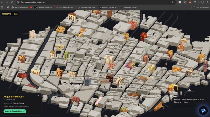Click the 'Sirloin Steak' signature text
The image size is (210, 117).
click(x=18, y=103)
